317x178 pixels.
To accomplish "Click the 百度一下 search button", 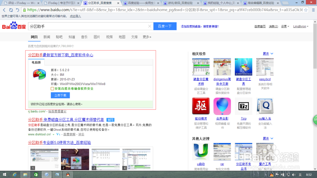I will point(165,26).
